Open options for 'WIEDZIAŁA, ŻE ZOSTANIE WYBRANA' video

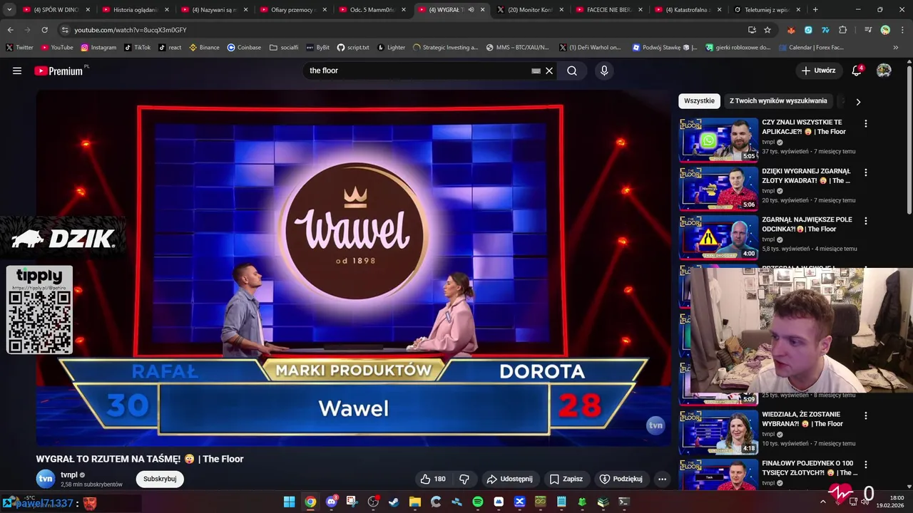tap(866, 415)
